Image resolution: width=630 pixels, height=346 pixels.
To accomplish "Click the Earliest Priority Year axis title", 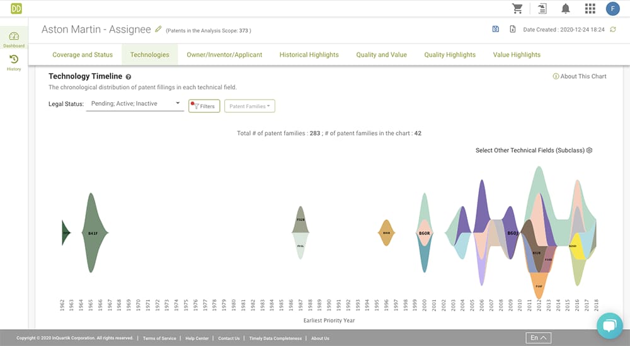I will [329, 320].
